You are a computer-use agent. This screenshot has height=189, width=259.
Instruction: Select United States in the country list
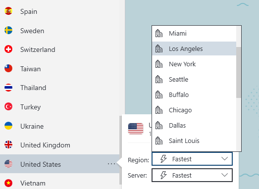click(59, 164)
